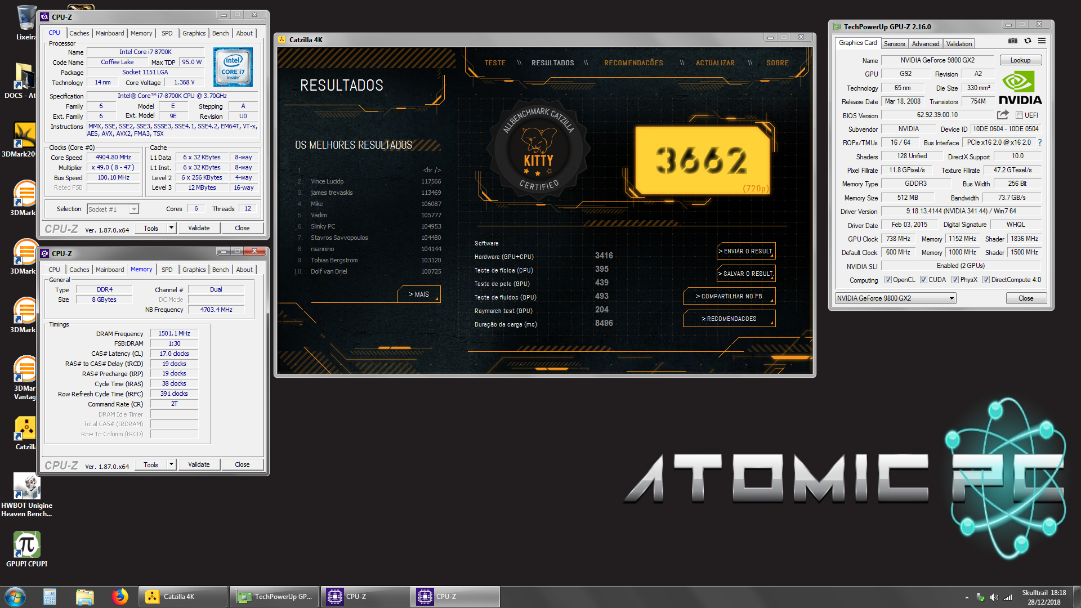
Task: Click the Core Speed 4904.80 MHz field
Action: point(113,158)
